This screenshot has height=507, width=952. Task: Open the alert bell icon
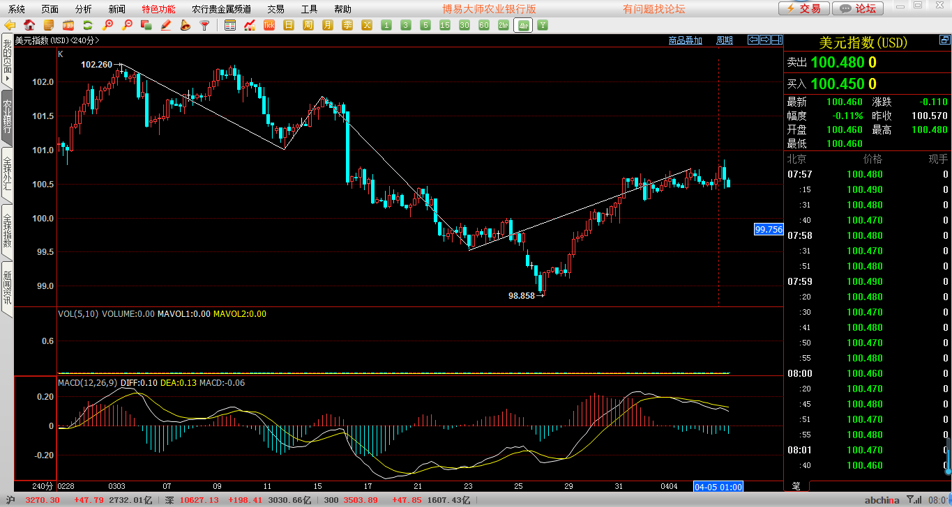[x=185, y=25]
